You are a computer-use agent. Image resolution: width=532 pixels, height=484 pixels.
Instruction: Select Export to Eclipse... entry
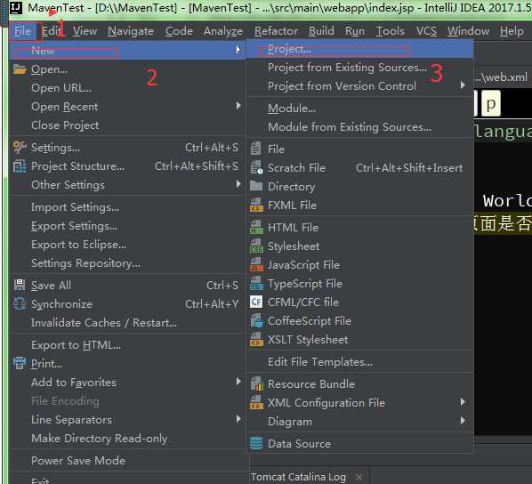(127, 245)
